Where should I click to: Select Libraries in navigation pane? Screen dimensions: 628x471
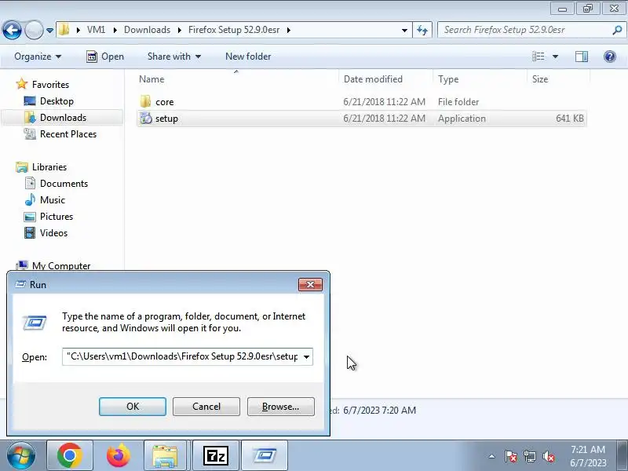[49, 166]
